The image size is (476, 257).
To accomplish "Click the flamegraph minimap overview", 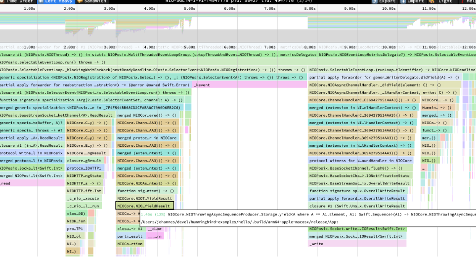I will coord(238,27).
